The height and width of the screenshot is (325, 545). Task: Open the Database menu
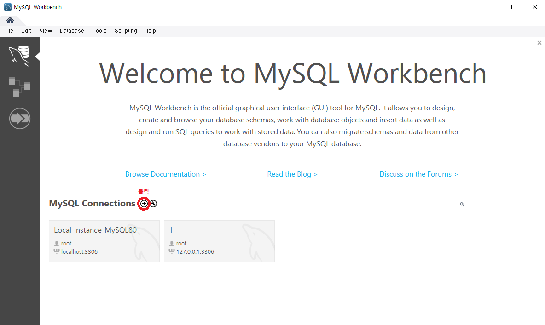pos(72,30)
